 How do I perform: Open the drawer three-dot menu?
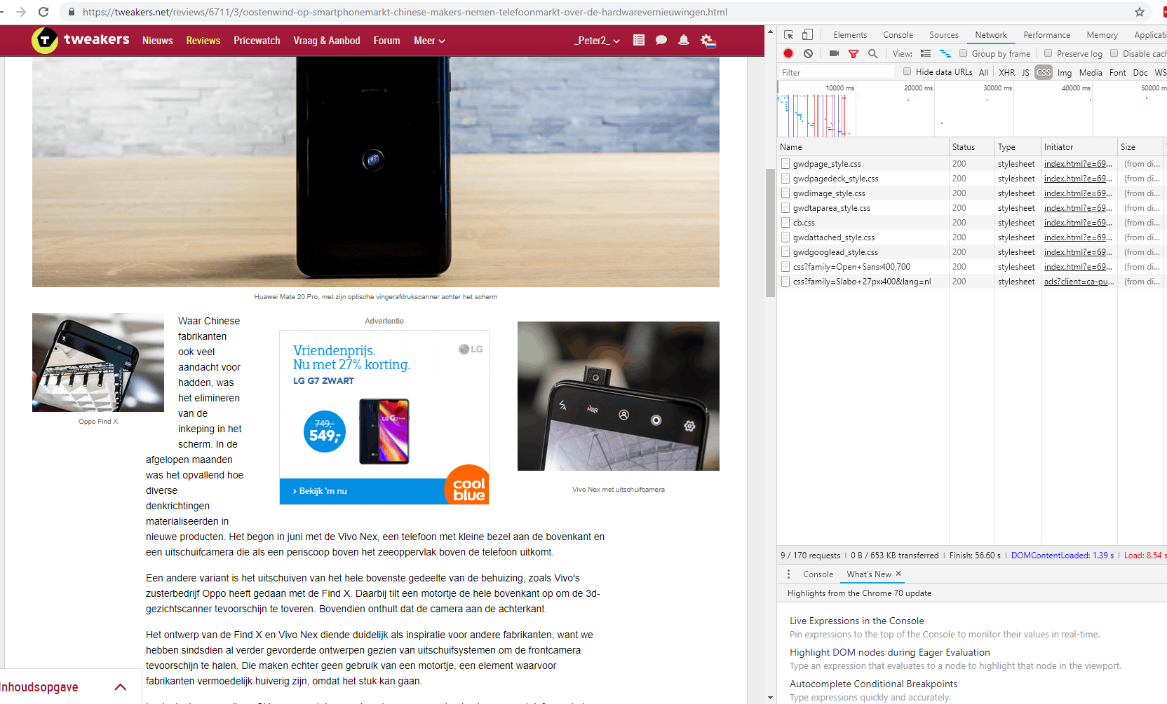pyautogui.click(x=788, y=574)
